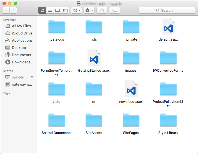Screen dimensions: 198x154
Task: Go back with the back arrow
Action: pos(6,10)
